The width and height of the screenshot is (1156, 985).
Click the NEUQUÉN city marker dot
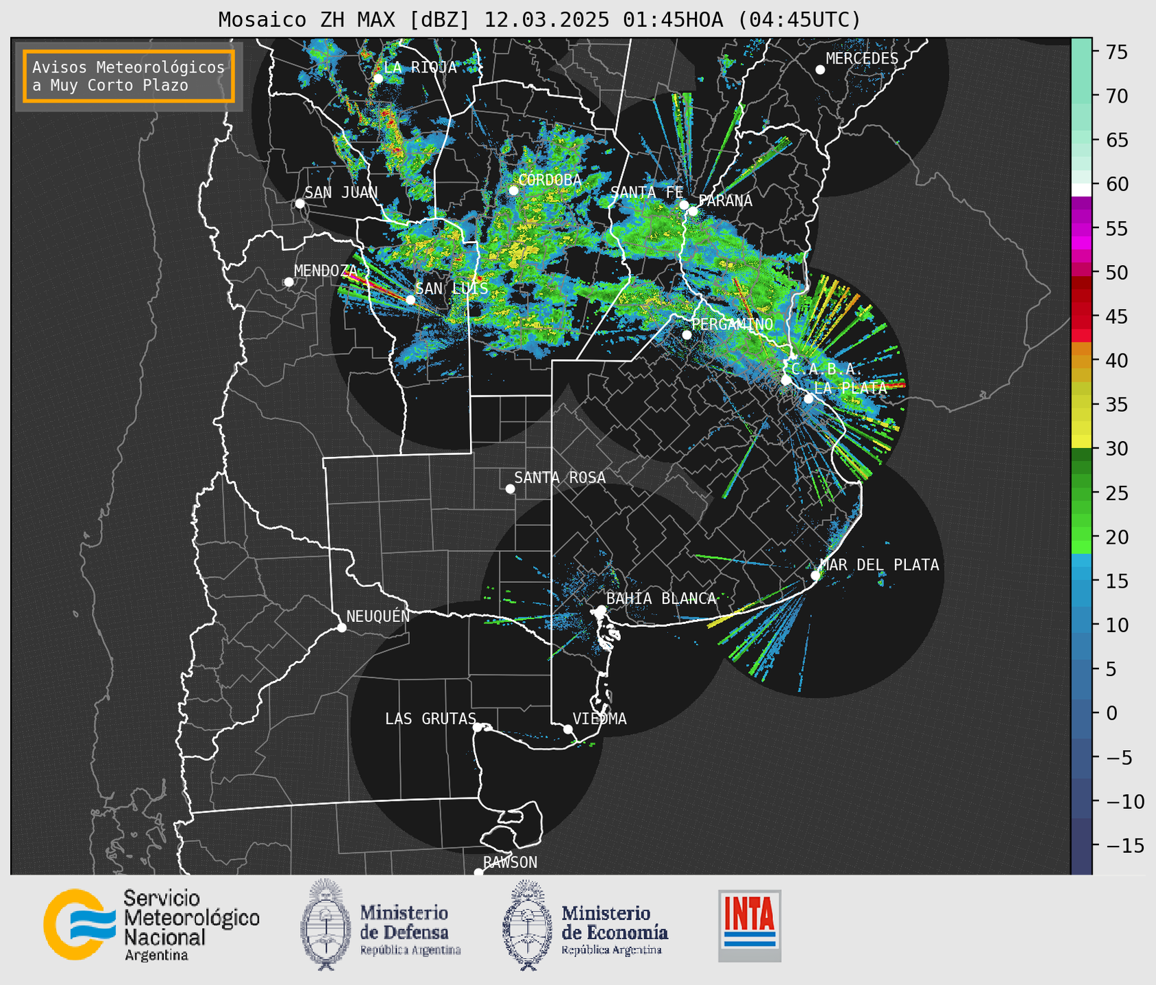click(x=342, y=627)
